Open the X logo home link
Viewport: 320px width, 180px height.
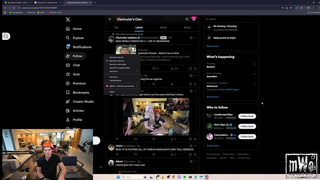point(68,19)
